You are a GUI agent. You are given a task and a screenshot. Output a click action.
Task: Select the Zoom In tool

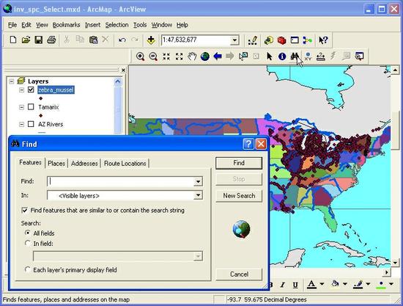tap(140, 56)
